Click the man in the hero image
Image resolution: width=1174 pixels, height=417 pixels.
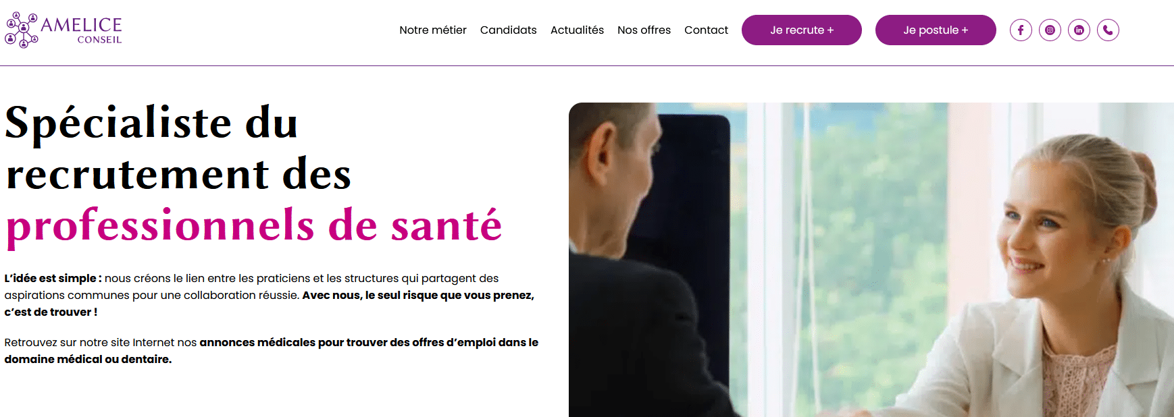(x=648, y=263)
